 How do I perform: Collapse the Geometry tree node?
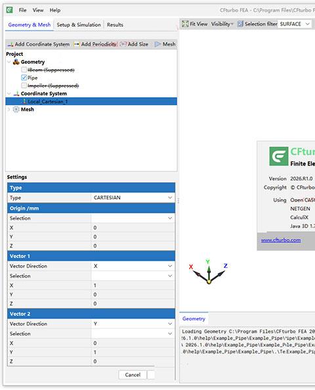point(9,62)
